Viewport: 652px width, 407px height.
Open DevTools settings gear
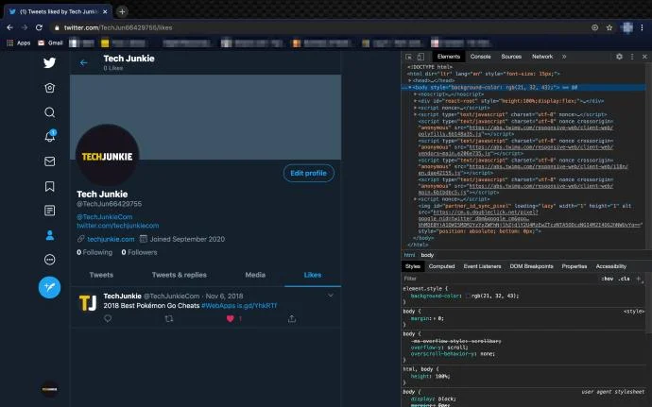pos(619,57)
